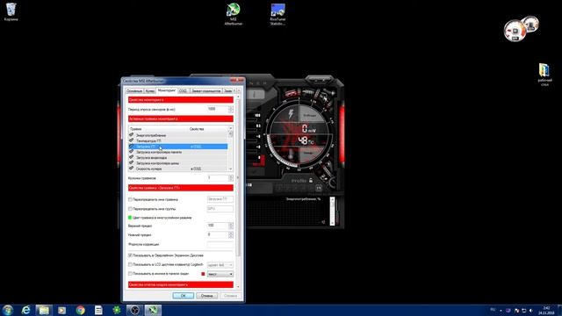This screenshot has height=316, width=562.
Task: Select the Загрузка контроллера памяти list row
Action: pyautogui.click(x=178, y=152)
